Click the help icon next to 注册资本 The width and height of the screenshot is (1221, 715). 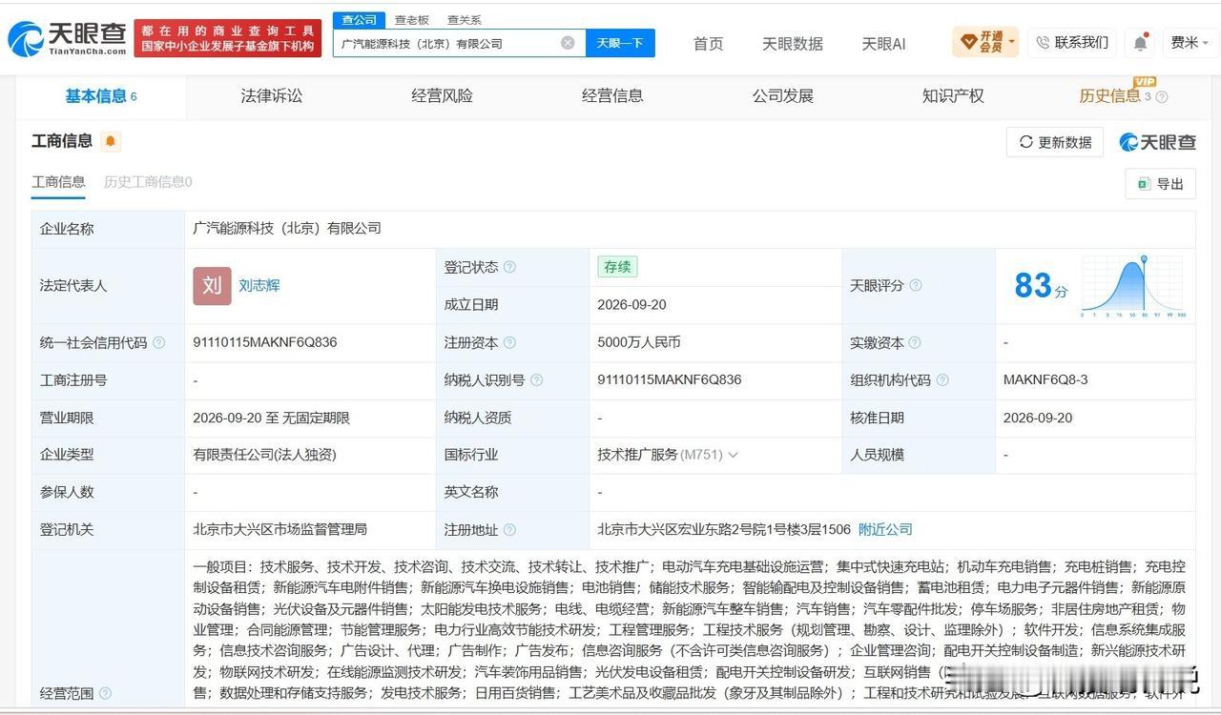(x=509, y=342)
